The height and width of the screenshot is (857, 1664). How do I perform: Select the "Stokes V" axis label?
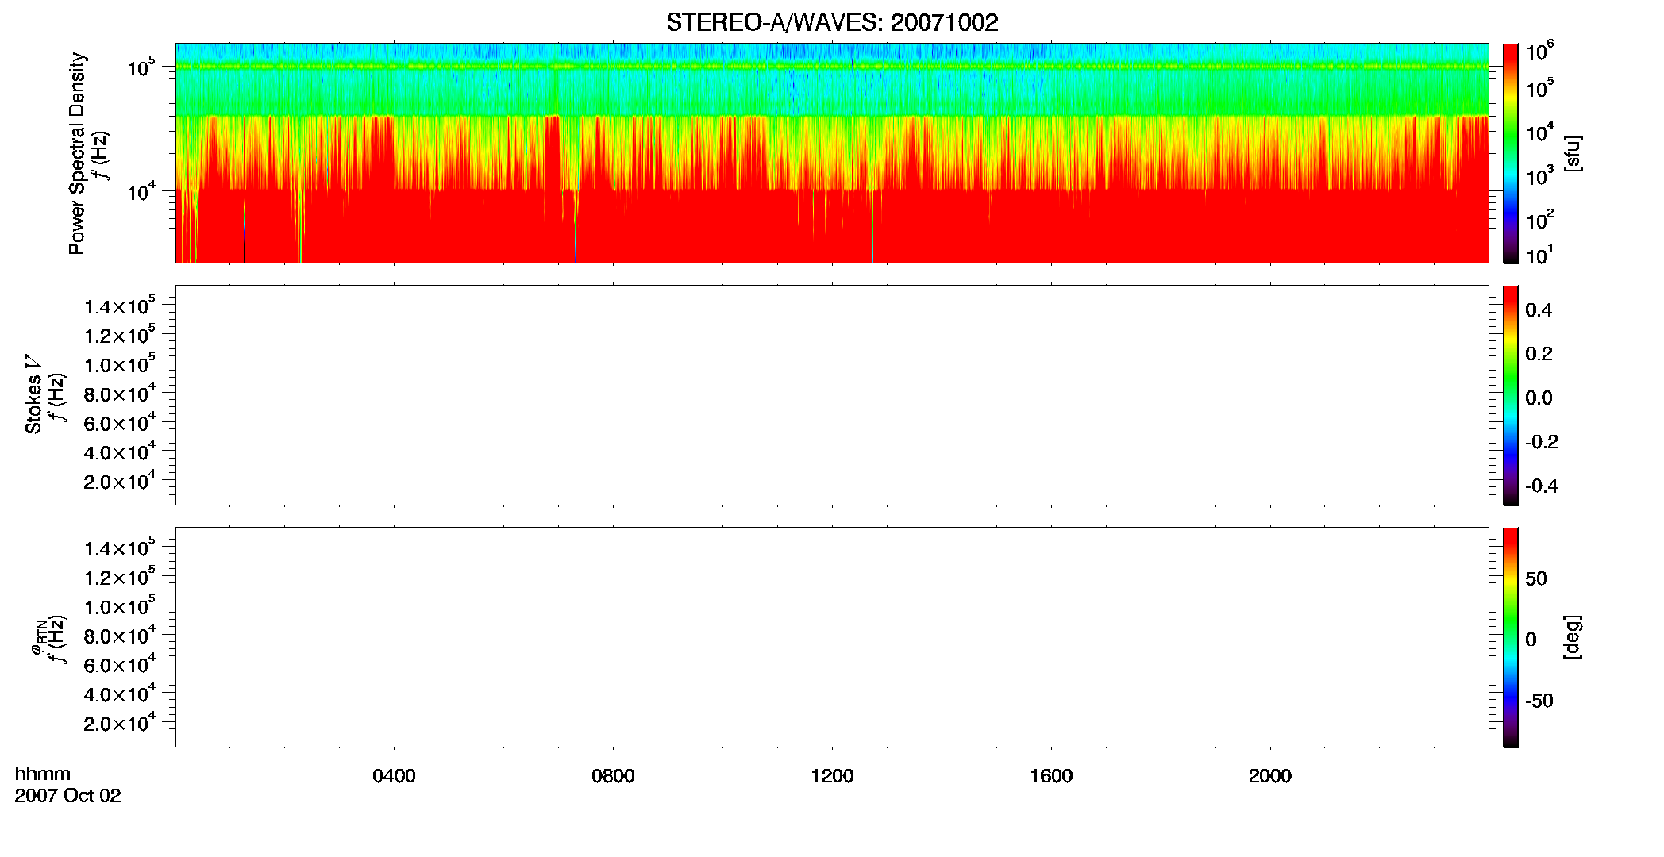[33, 395]
